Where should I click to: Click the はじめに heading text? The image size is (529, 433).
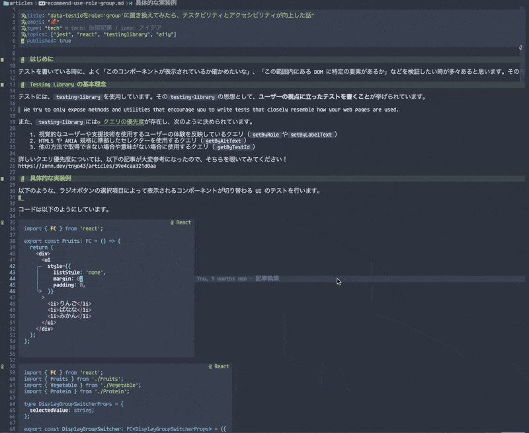click(x=42, y=59)
